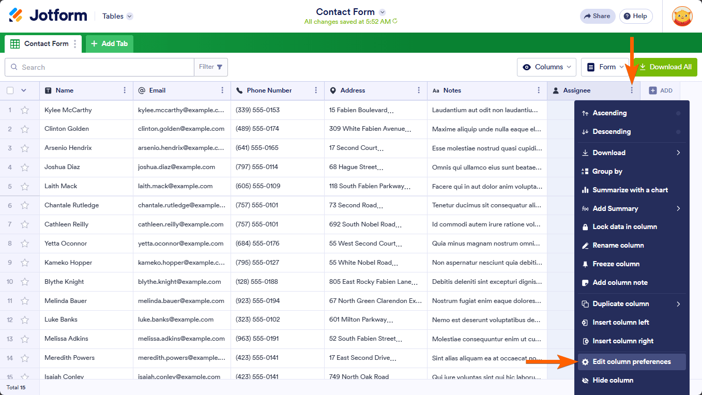The image size is (702, 395).
Task: Expand the Form dropdown
Action: (x=605, y=67)
